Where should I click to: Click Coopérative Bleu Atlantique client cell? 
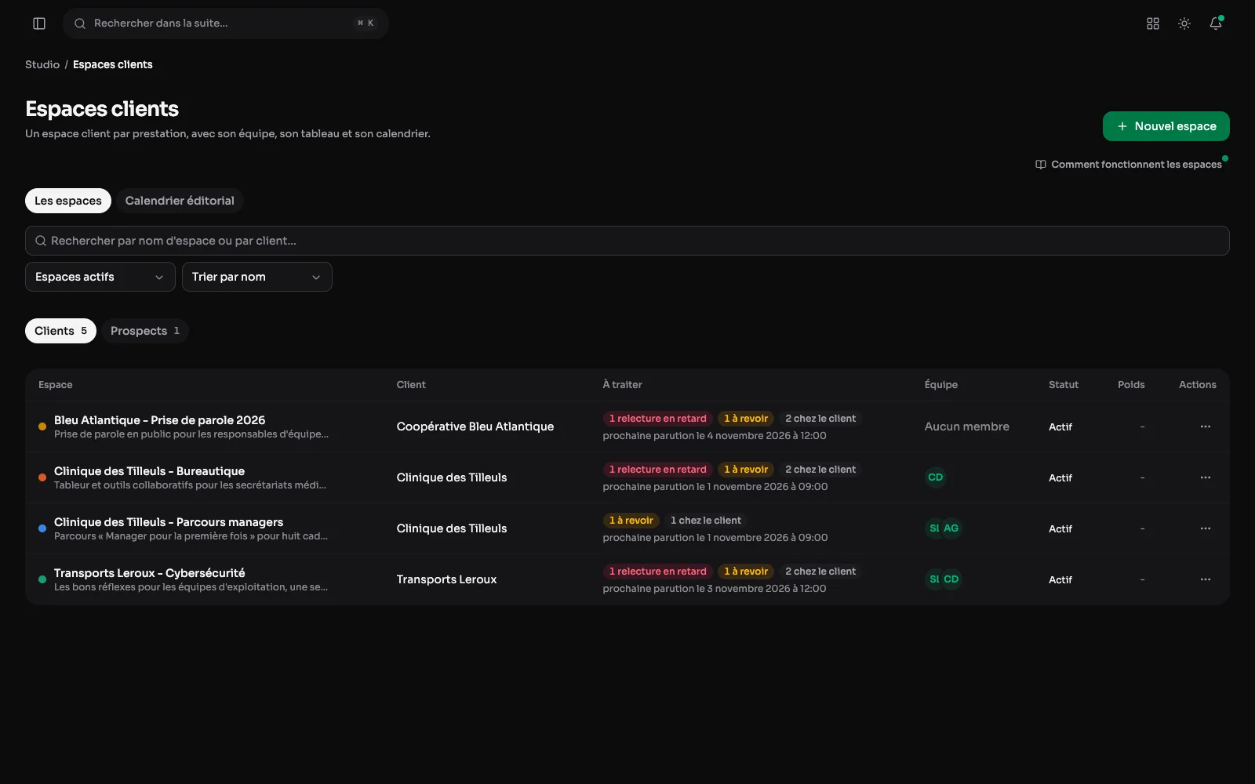point(475,426)
